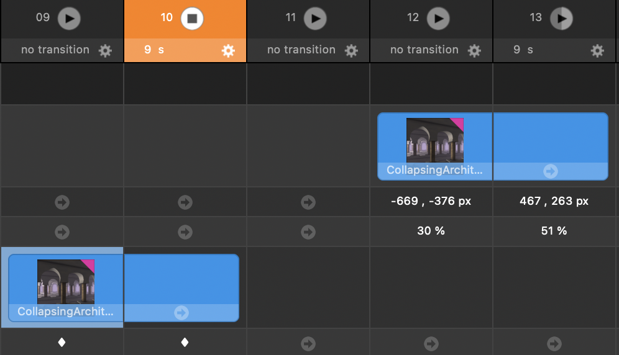Screen dimensions: 619x355
Task: Open transition settings gear for cue 11
Action: coord(351,50)
